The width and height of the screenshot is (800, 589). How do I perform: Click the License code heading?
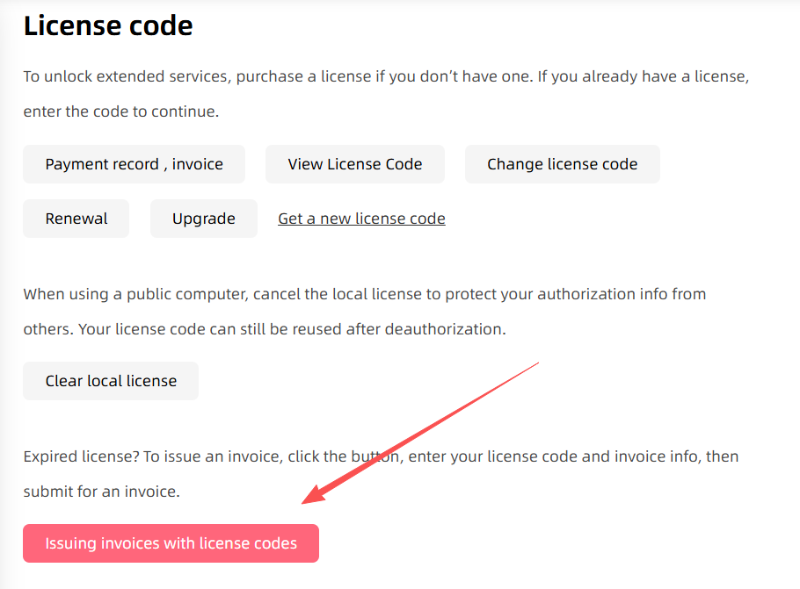108,26
